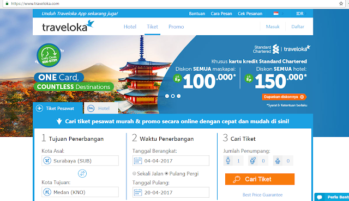Open calendar icon for Tanggal Berangkat

[138, 161]
